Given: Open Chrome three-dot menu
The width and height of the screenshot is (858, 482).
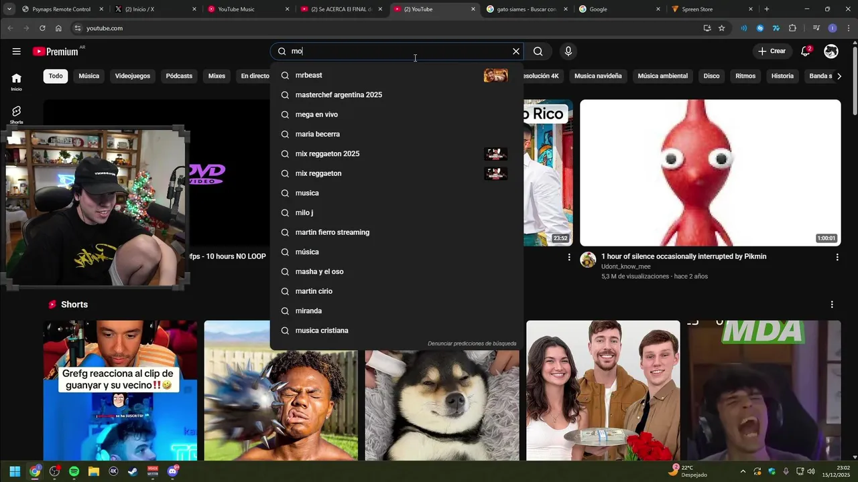Looking at the screenshot, I should click(849, 28).
